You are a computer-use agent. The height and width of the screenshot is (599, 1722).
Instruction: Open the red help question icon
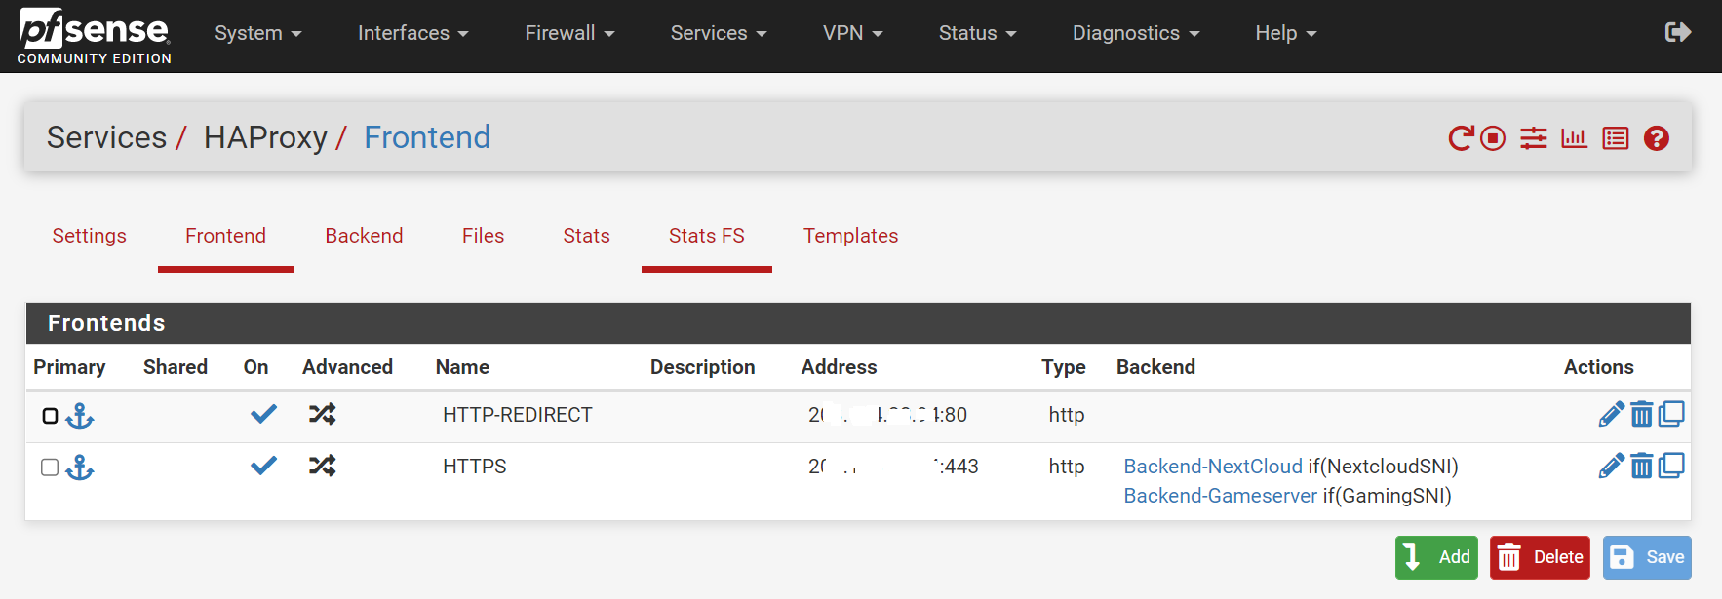[1657, 138]
